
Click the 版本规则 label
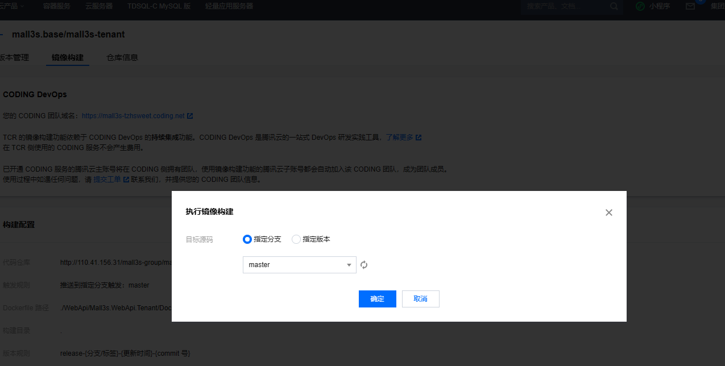[16, 353]
